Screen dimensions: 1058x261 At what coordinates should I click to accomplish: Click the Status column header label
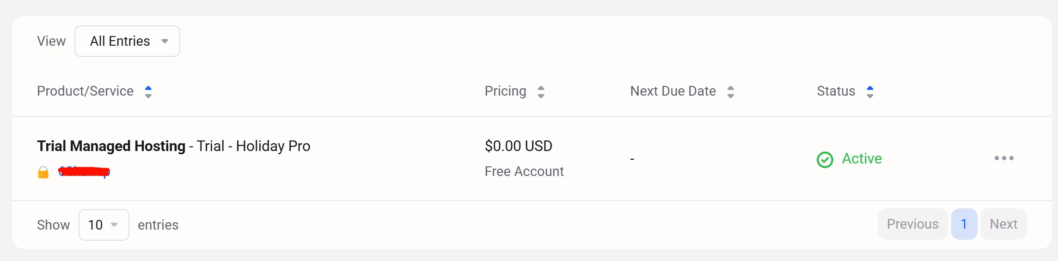coord(836,91)
